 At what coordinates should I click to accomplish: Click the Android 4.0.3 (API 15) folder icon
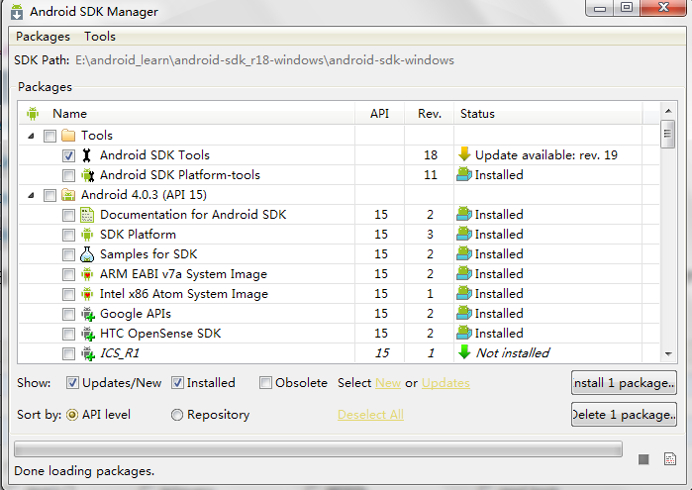click(x=68, y=195)
